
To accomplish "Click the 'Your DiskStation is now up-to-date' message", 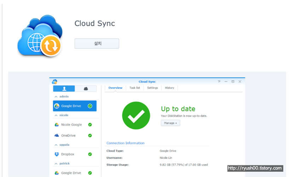I will click(184, 116).
